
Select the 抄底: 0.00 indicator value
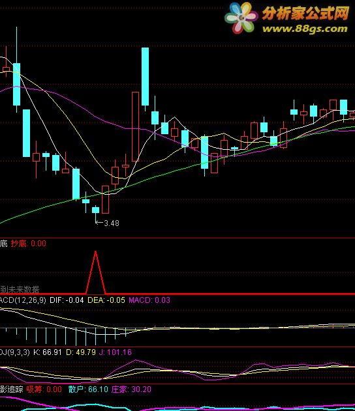(x=28, y=244)
